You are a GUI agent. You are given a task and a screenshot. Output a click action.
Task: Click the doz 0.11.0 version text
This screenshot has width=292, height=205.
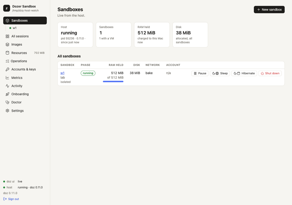pos(10,193)
